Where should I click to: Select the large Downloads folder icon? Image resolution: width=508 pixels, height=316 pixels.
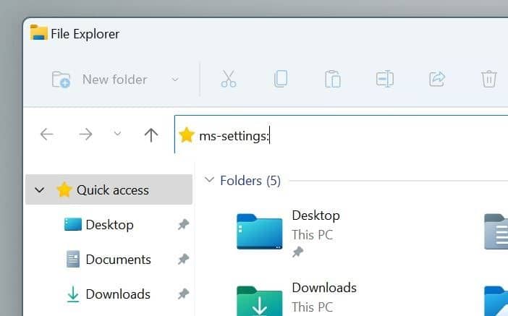(x=260, y=301)
